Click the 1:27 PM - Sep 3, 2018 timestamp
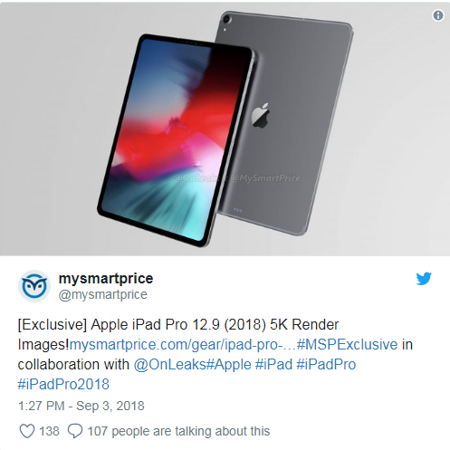Viewport: 450px width, 450px height. (81, 406)
